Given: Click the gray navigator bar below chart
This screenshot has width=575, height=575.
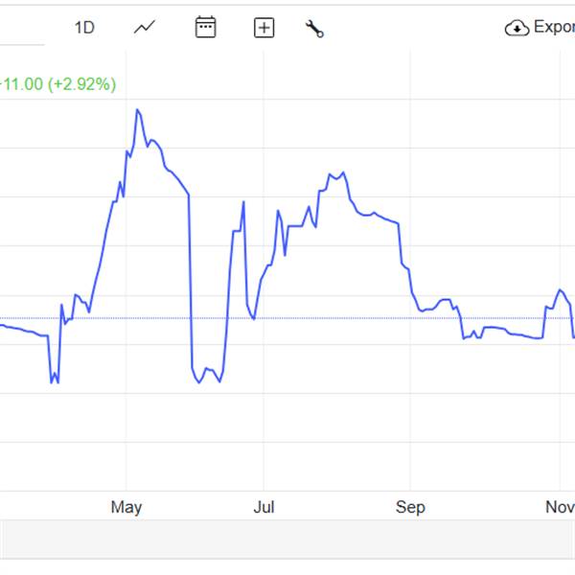Looking at the screenshot, I should (x=287, y=539).
